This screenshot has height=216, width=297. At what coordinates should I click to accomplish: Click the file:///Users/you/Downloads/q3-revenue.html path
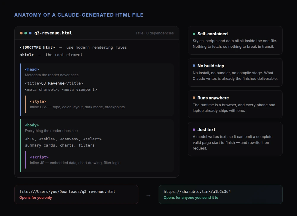[x=67, y=191]
